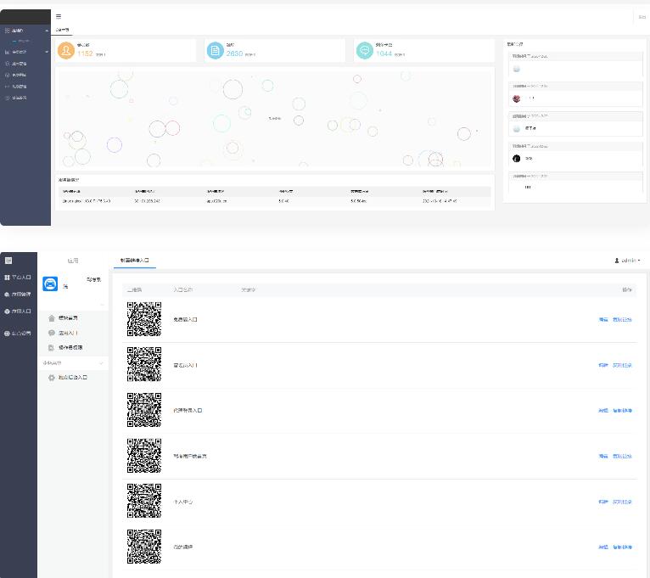
Task: Collapse the first dark sidebar menu group
Action: coord(46,31)
